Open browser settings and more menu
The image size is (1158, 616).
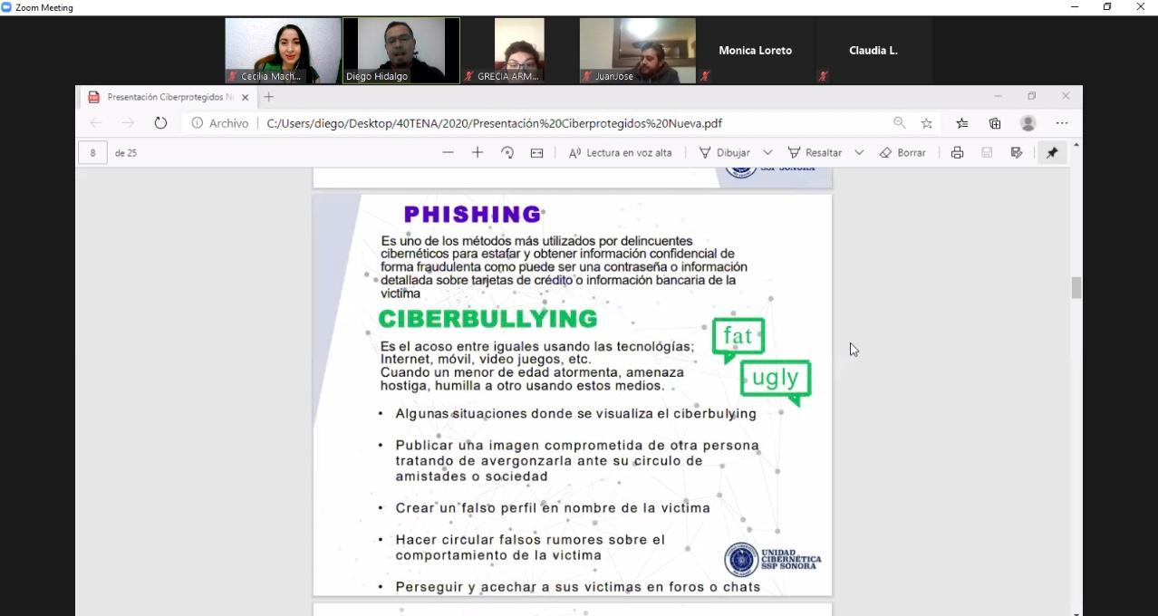1062,123
